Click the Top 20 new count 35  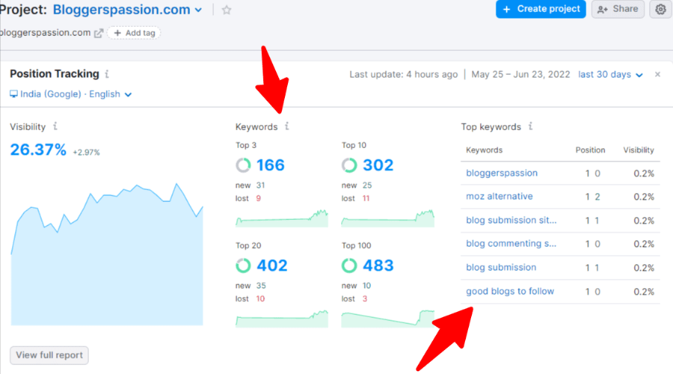coord(261,286)
